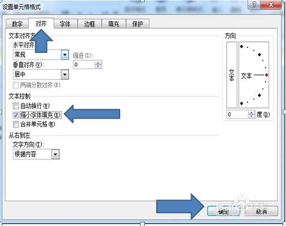Click the red diamond orientation handle
286x226 pixels.
[x=266, y=75]
